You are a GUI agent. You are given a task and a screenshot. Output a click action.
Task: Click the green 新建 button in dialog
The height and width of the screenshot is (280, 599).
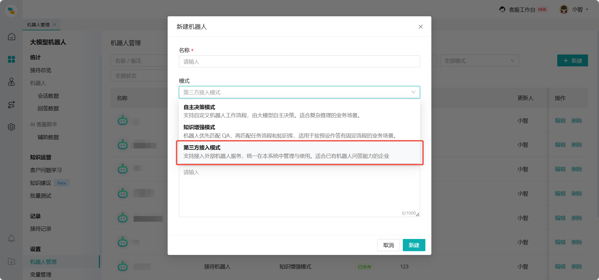[x=414, y=245]
